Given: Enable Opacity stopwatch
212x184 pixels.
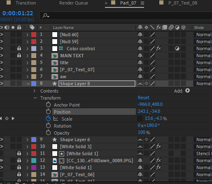Looking at the screenshot, I should (48, 133).
